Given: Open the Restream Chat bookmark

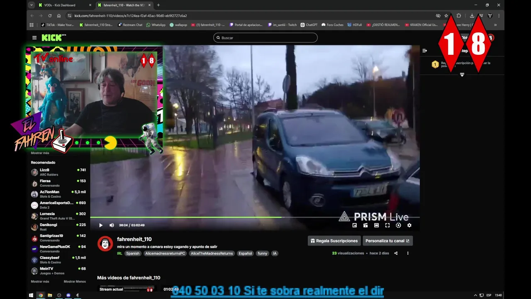Looking at the screenshot, I should [x=130, y=25].
